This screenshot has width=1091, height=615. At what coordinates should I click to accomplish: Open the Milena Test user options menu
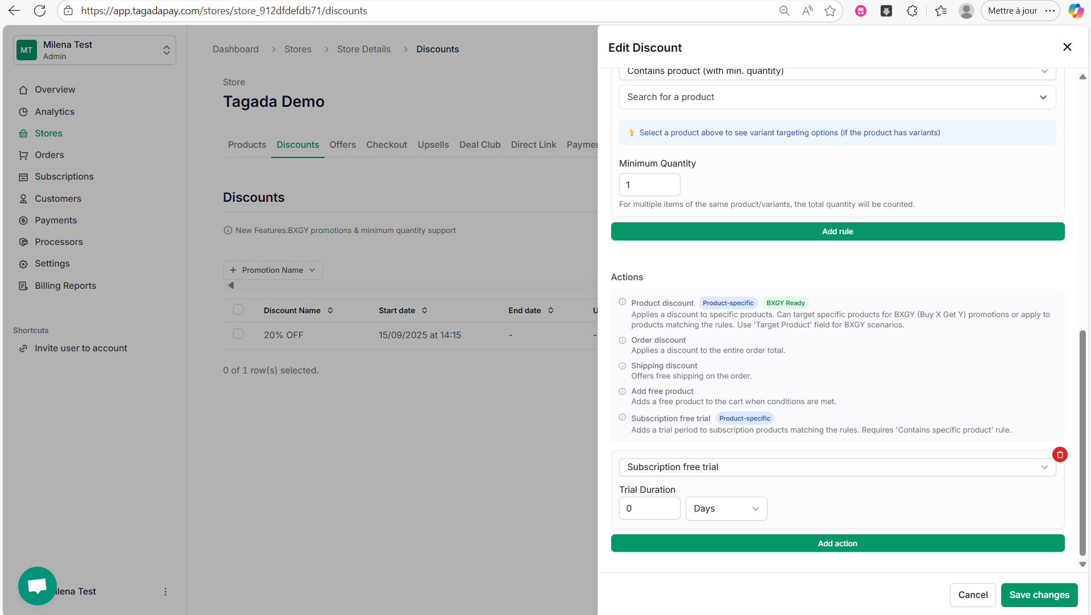coord(165,592)
